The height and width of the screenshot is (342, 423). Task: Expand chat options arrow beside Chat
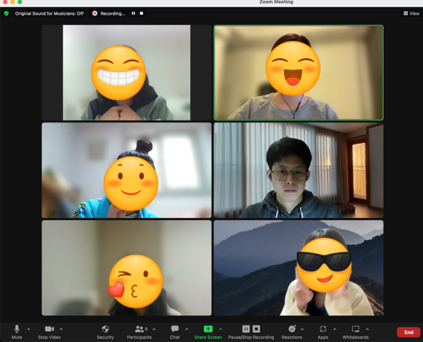(x=186, y=329)
